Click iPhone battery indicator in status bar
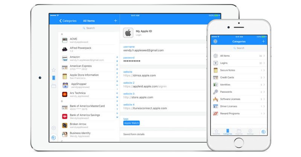 (x=263, y=36)
